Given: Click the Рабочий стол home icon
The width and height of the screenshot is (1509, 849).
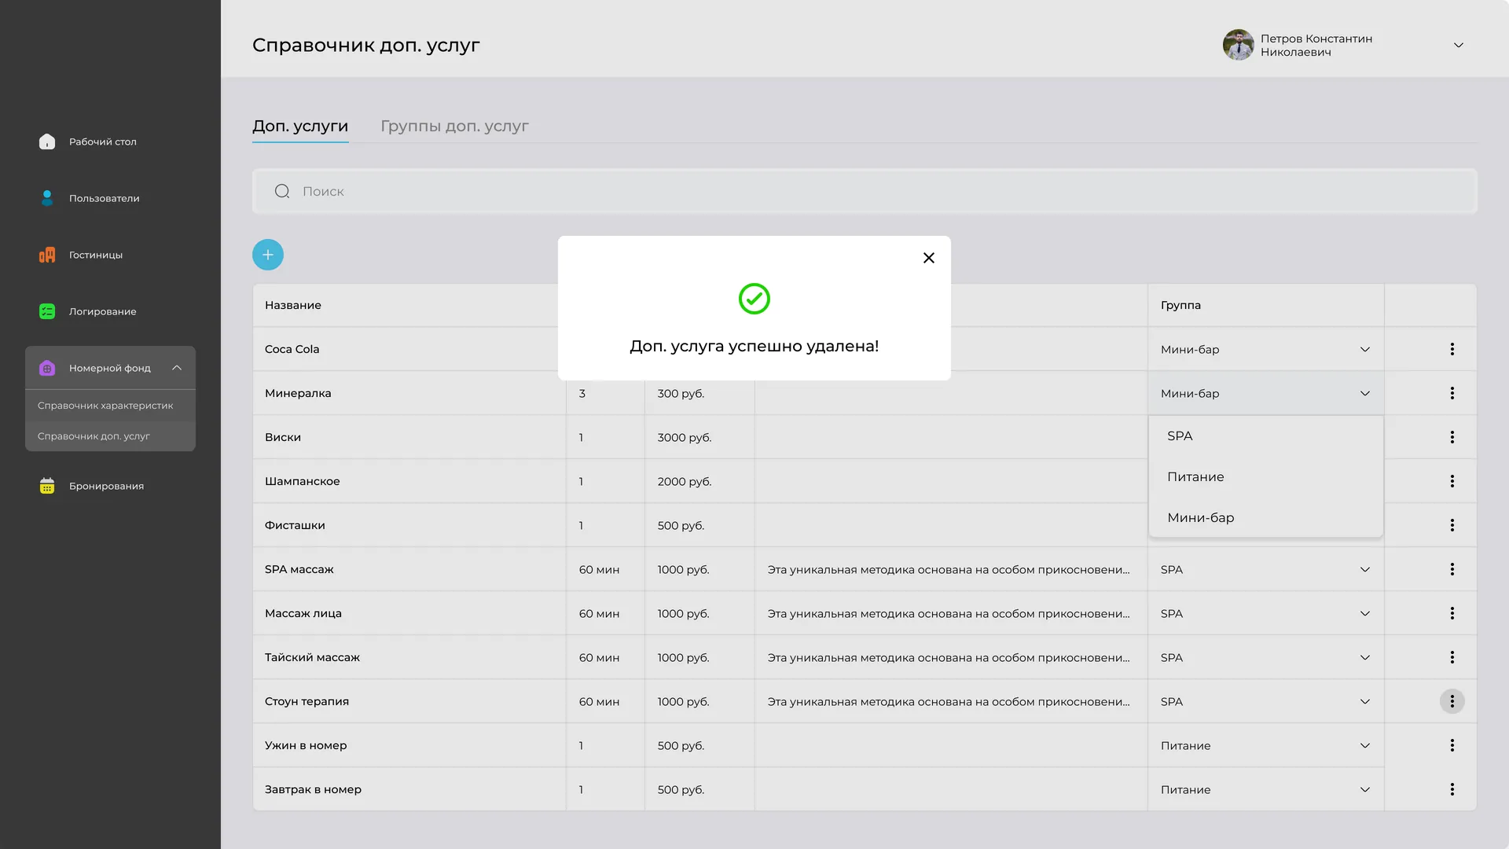Looking at the screenshot, I should [47, 141].
